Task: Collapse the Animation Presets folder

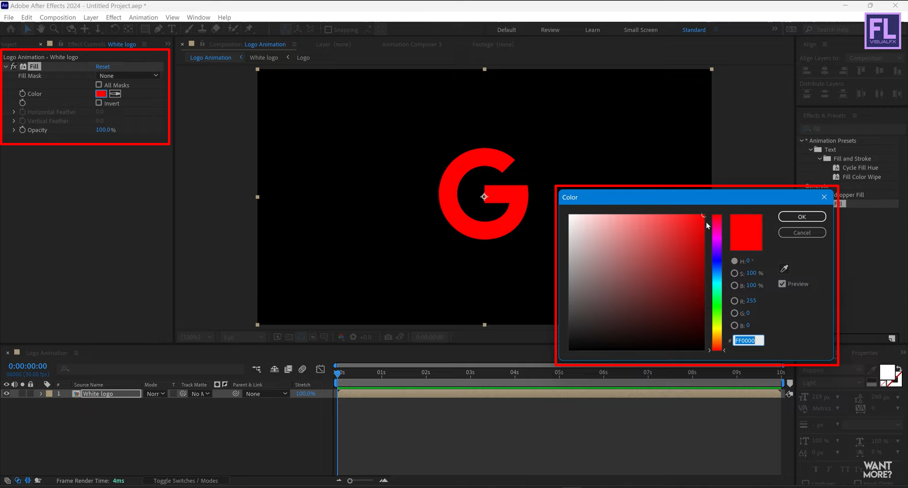Action: 802,141
